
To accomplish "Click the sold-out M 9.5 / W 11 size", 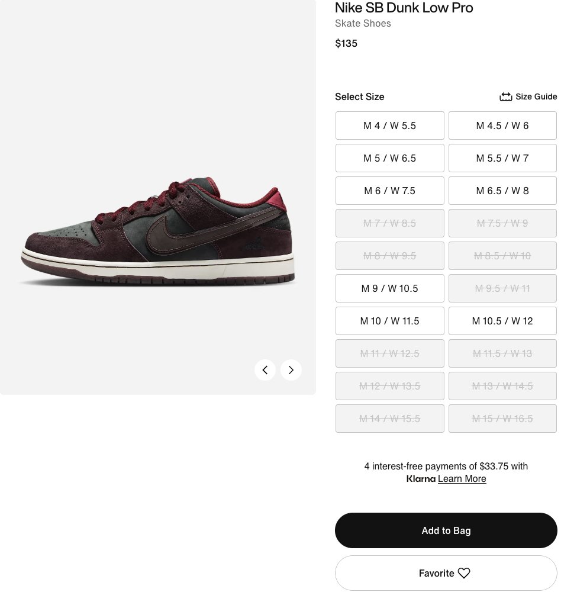I will click(x=502, y=288).
